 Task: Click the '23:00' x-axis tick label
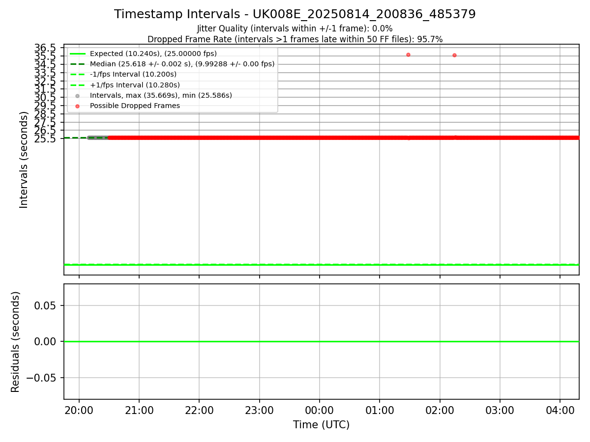coord(260,410)
